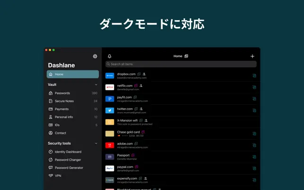
Task: Click the sharing icon beside X-Mansion wifi
Action: coord(146,121)
